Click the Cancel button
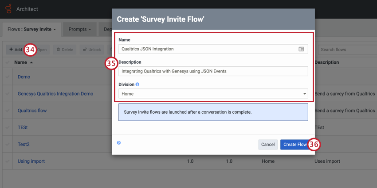Screen dimensions: 377x188 click(x=268, y=144)
